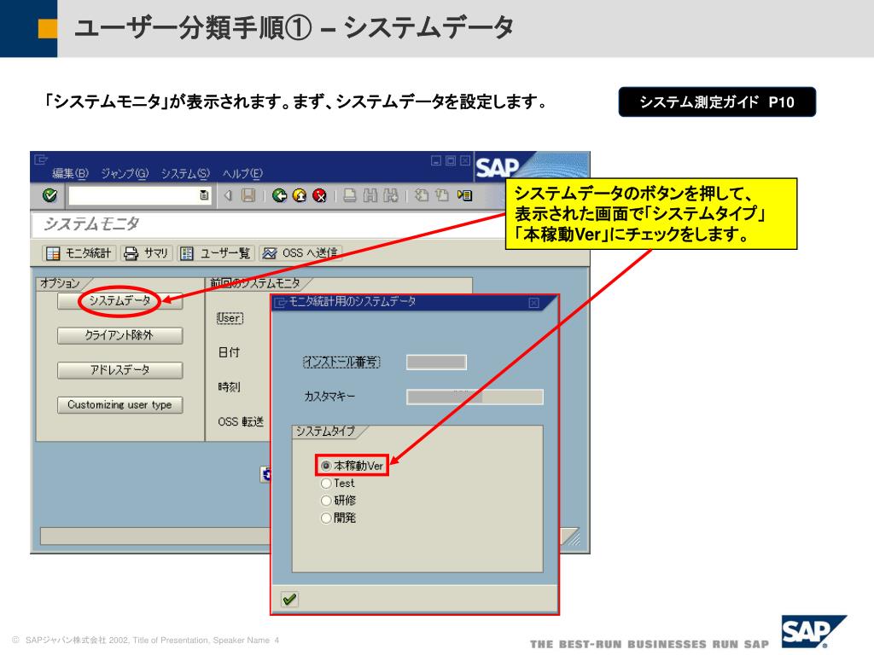Click the OSS 転送 label
The image size is (874, 655).
coord(241,421)
